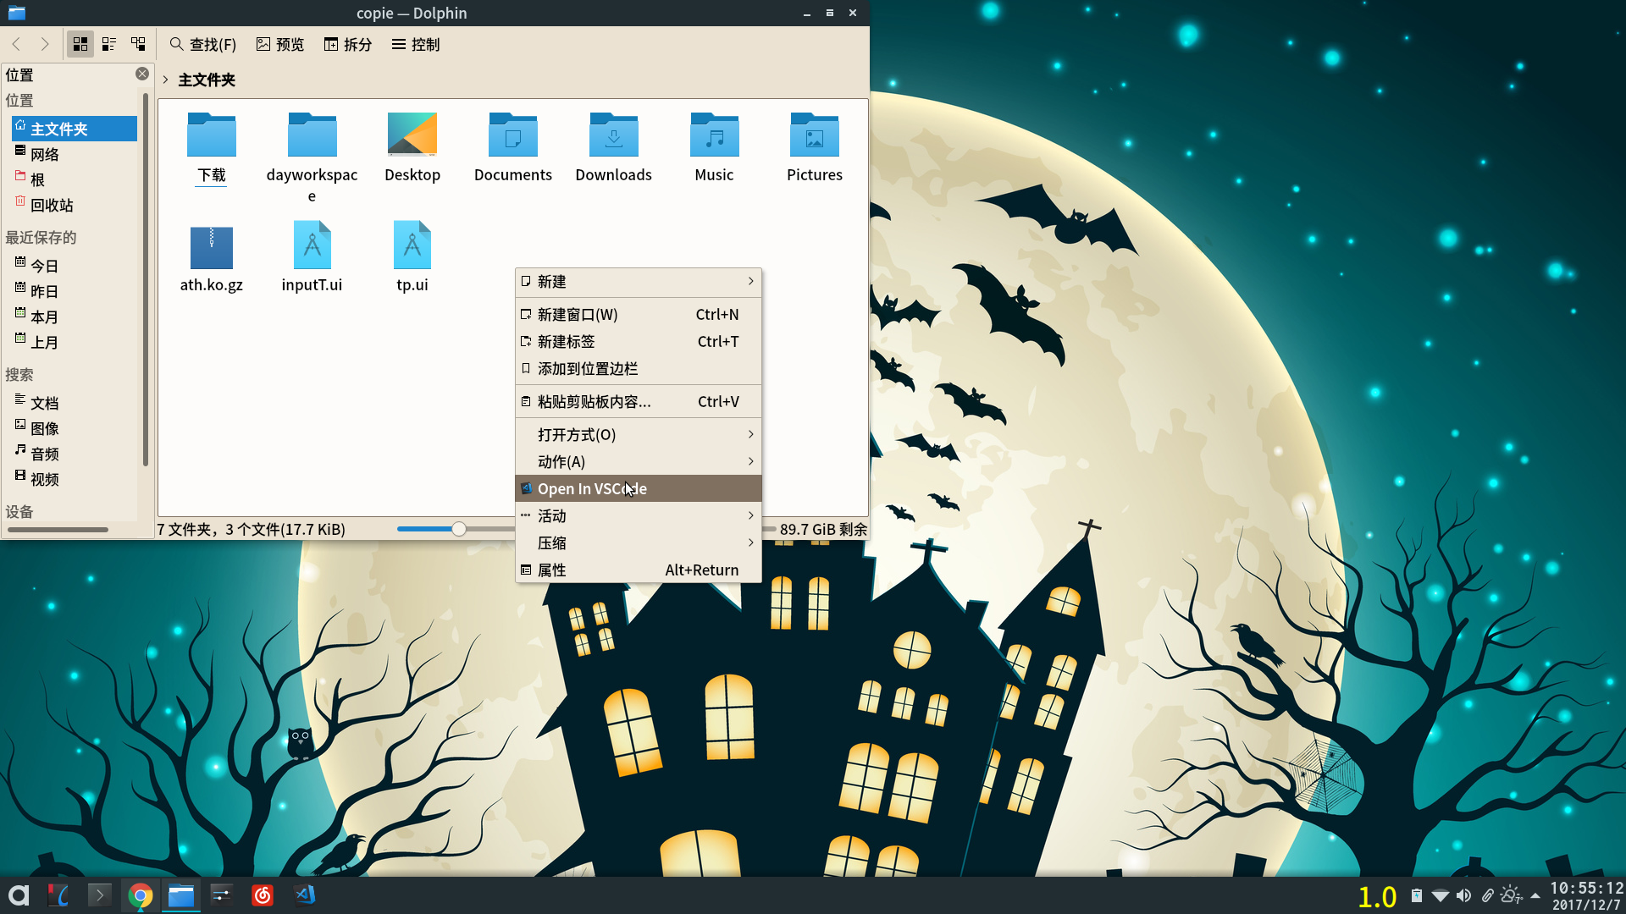Expand 活动 (Activities) submenu
The height and width of the screenshot is (914, 1626).
[639, 515]
